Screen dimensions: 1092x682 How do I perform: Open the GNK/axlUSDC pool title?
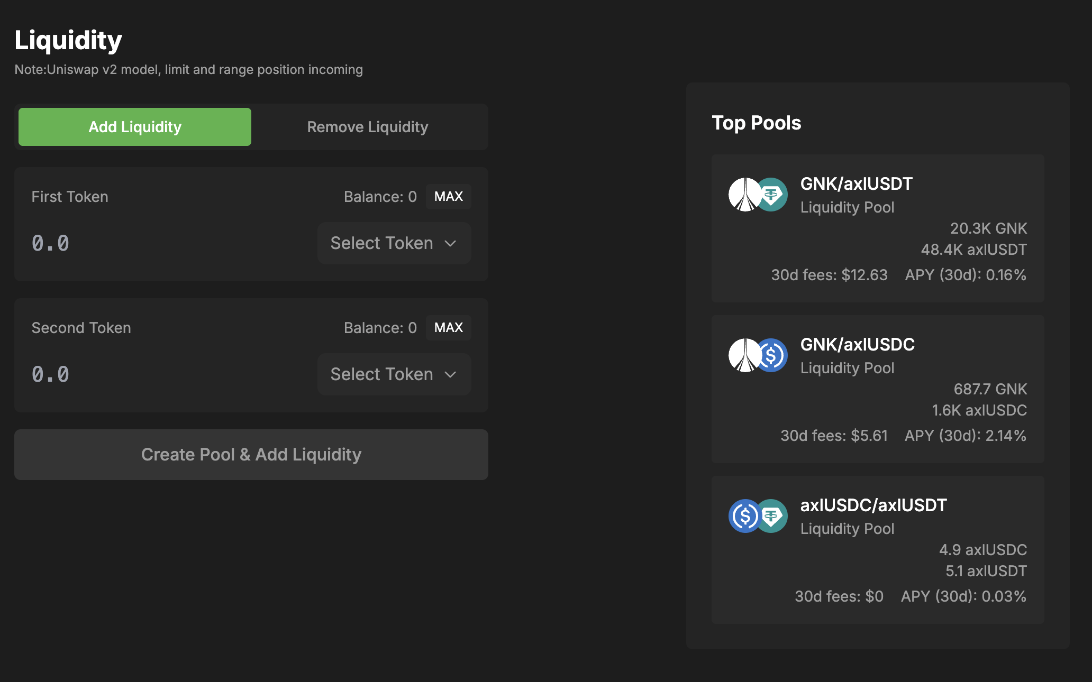(x=857, y=345)
